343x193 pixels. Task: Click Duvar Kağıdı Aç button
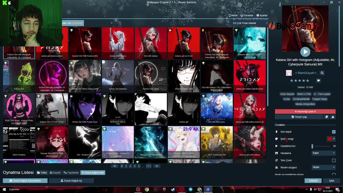71,181
